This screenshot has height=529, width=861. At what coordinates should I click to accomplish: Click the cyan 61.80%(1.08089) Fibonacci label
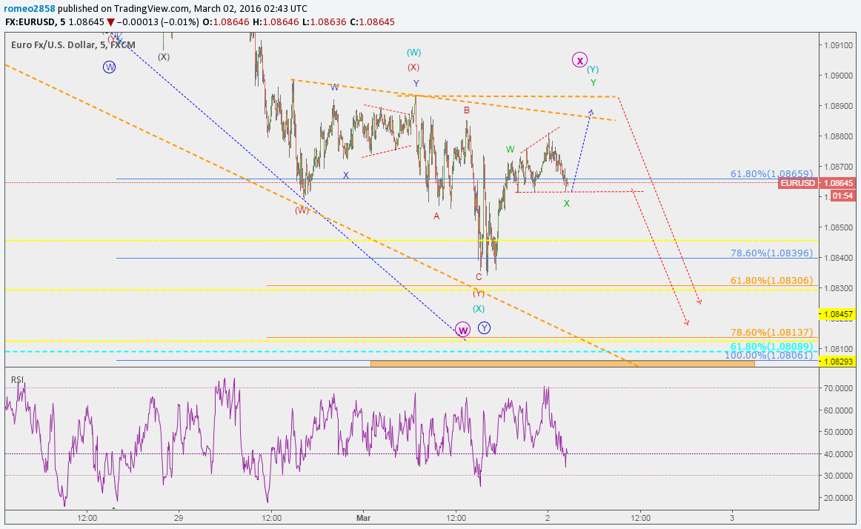pyautogui.click(x=771, y=346)
